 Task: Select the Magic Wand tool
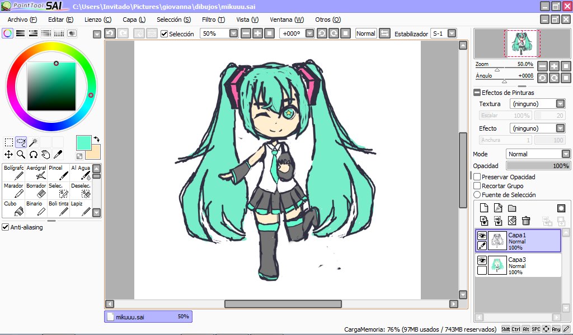click(x=33, y=142)
